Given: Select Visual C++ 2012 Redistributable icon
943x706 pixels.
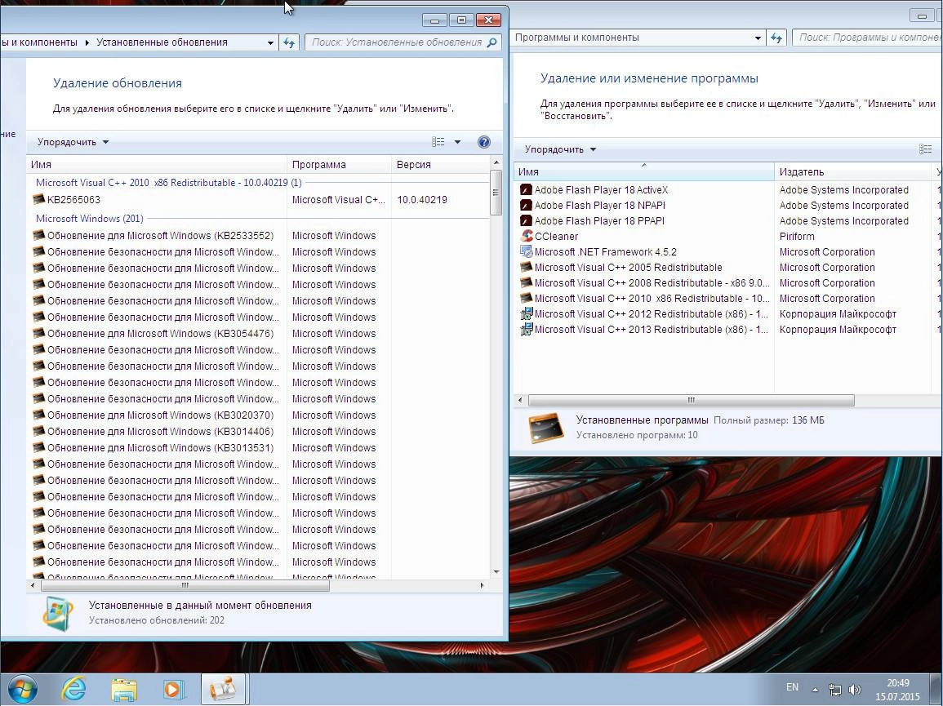Looking at the screenshot, I should tap(527, 314).
